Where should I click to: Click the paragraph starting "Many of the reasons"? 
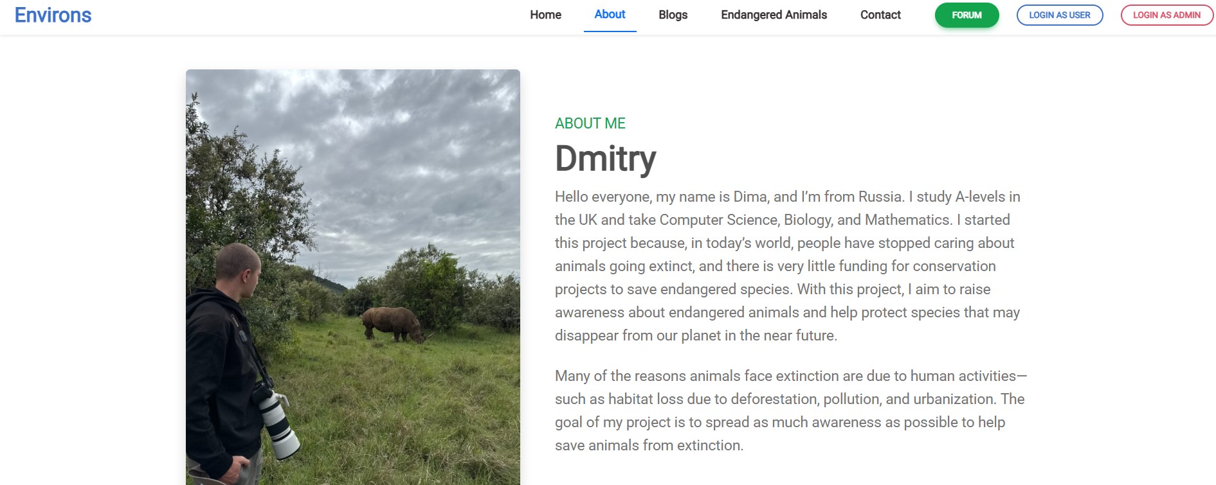[790, 410]
